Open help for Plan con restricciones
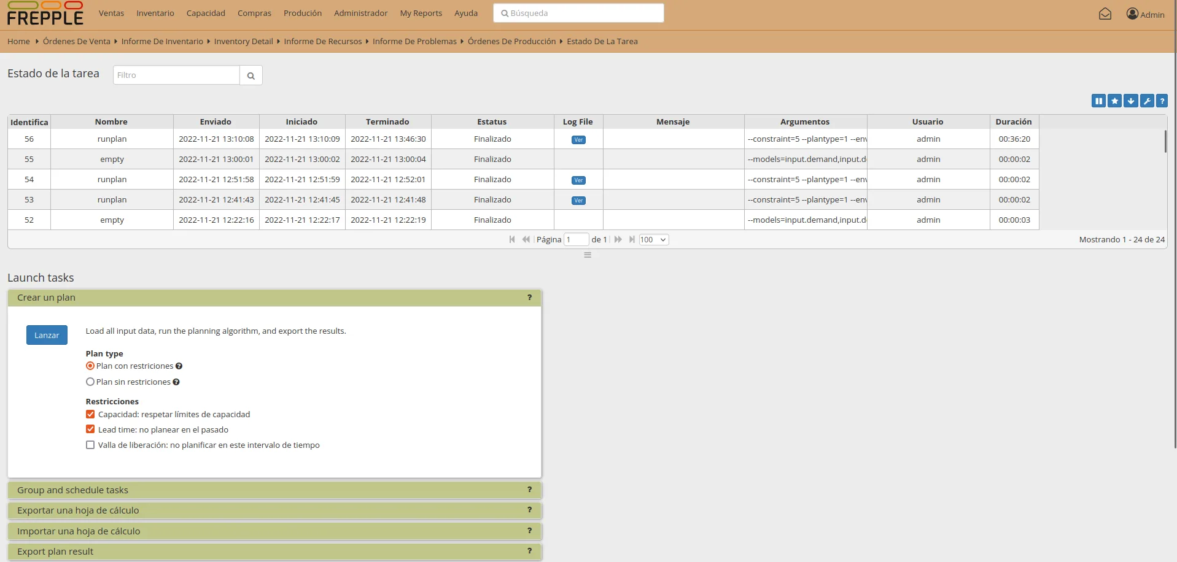The height and width of the screenshot is (562, 1177). [179, 366]
